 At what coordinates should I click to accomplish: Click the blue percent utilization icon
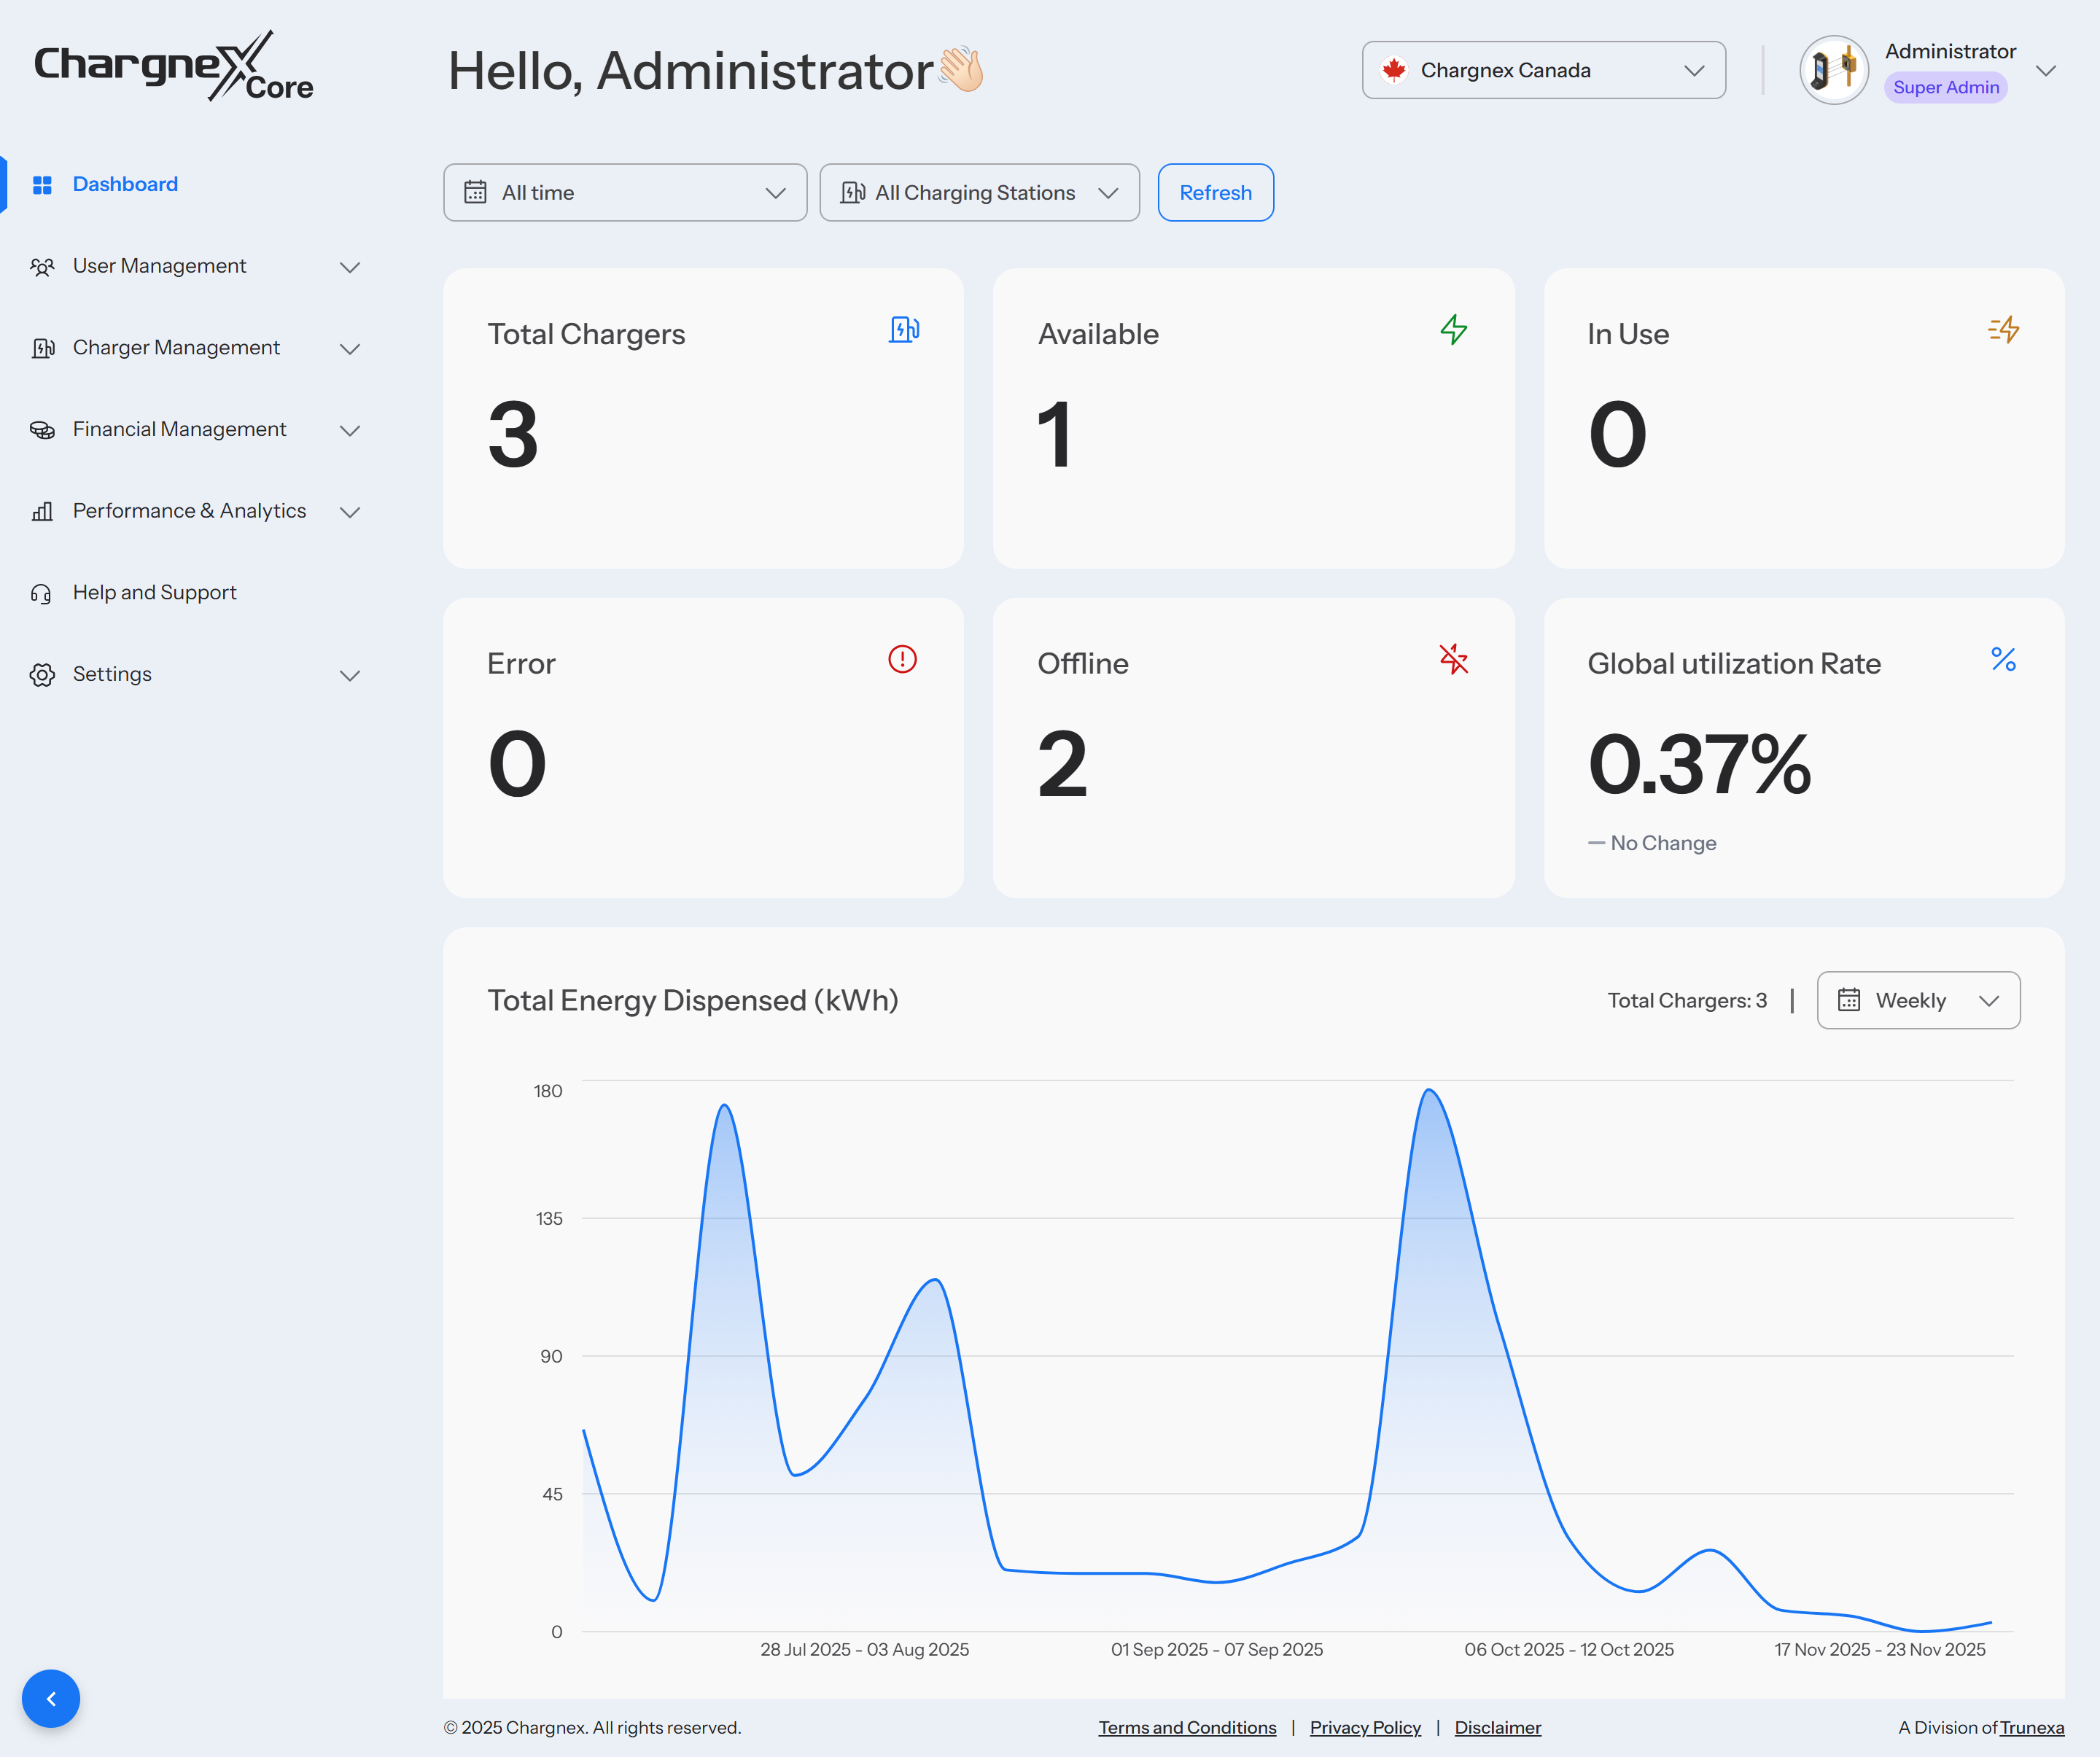2003,660
